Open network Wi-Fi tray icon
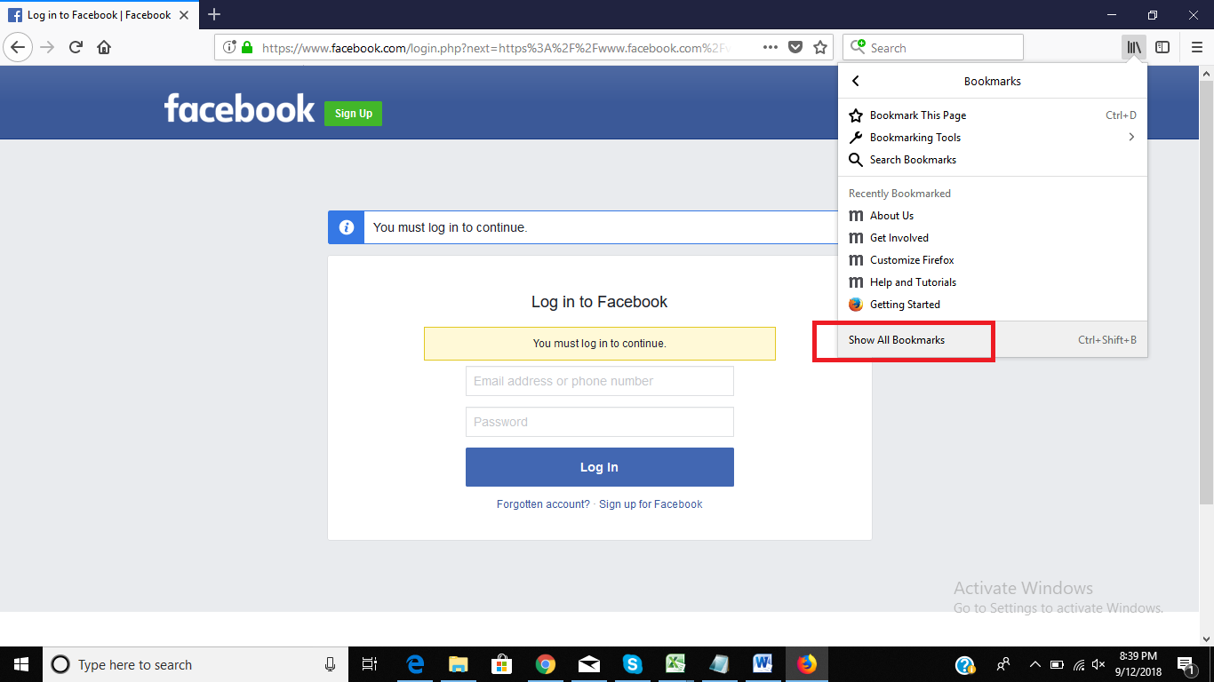This screenshot has height=682, width=1214. (1078, 664)
